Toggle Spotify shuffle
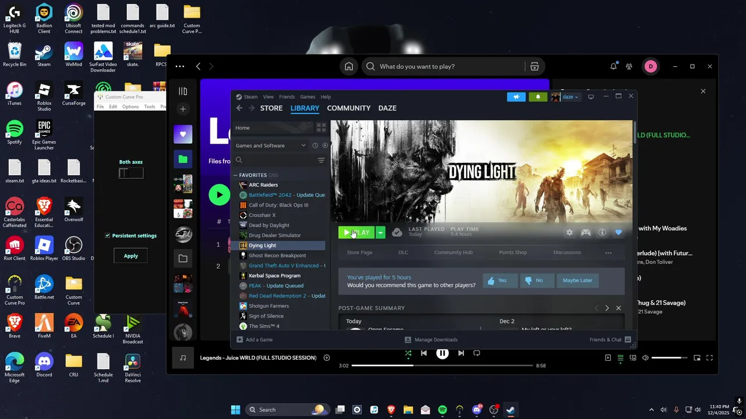The width and height of the screenshot is (746, 419). (x=408, y=353)
